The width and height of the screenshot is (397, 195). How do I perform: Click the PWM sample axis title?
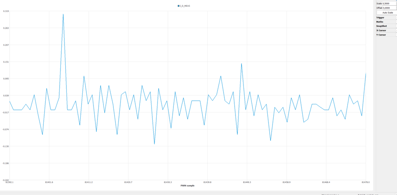coord(188,185)
